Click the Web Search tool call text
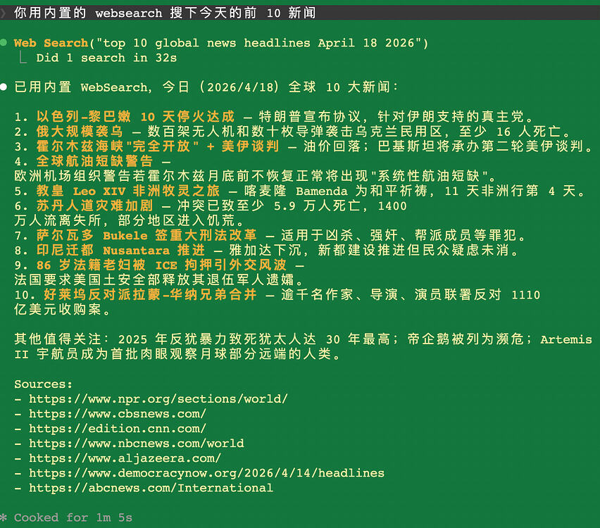This screenshot has height=528, width=600. click(221, 43)
